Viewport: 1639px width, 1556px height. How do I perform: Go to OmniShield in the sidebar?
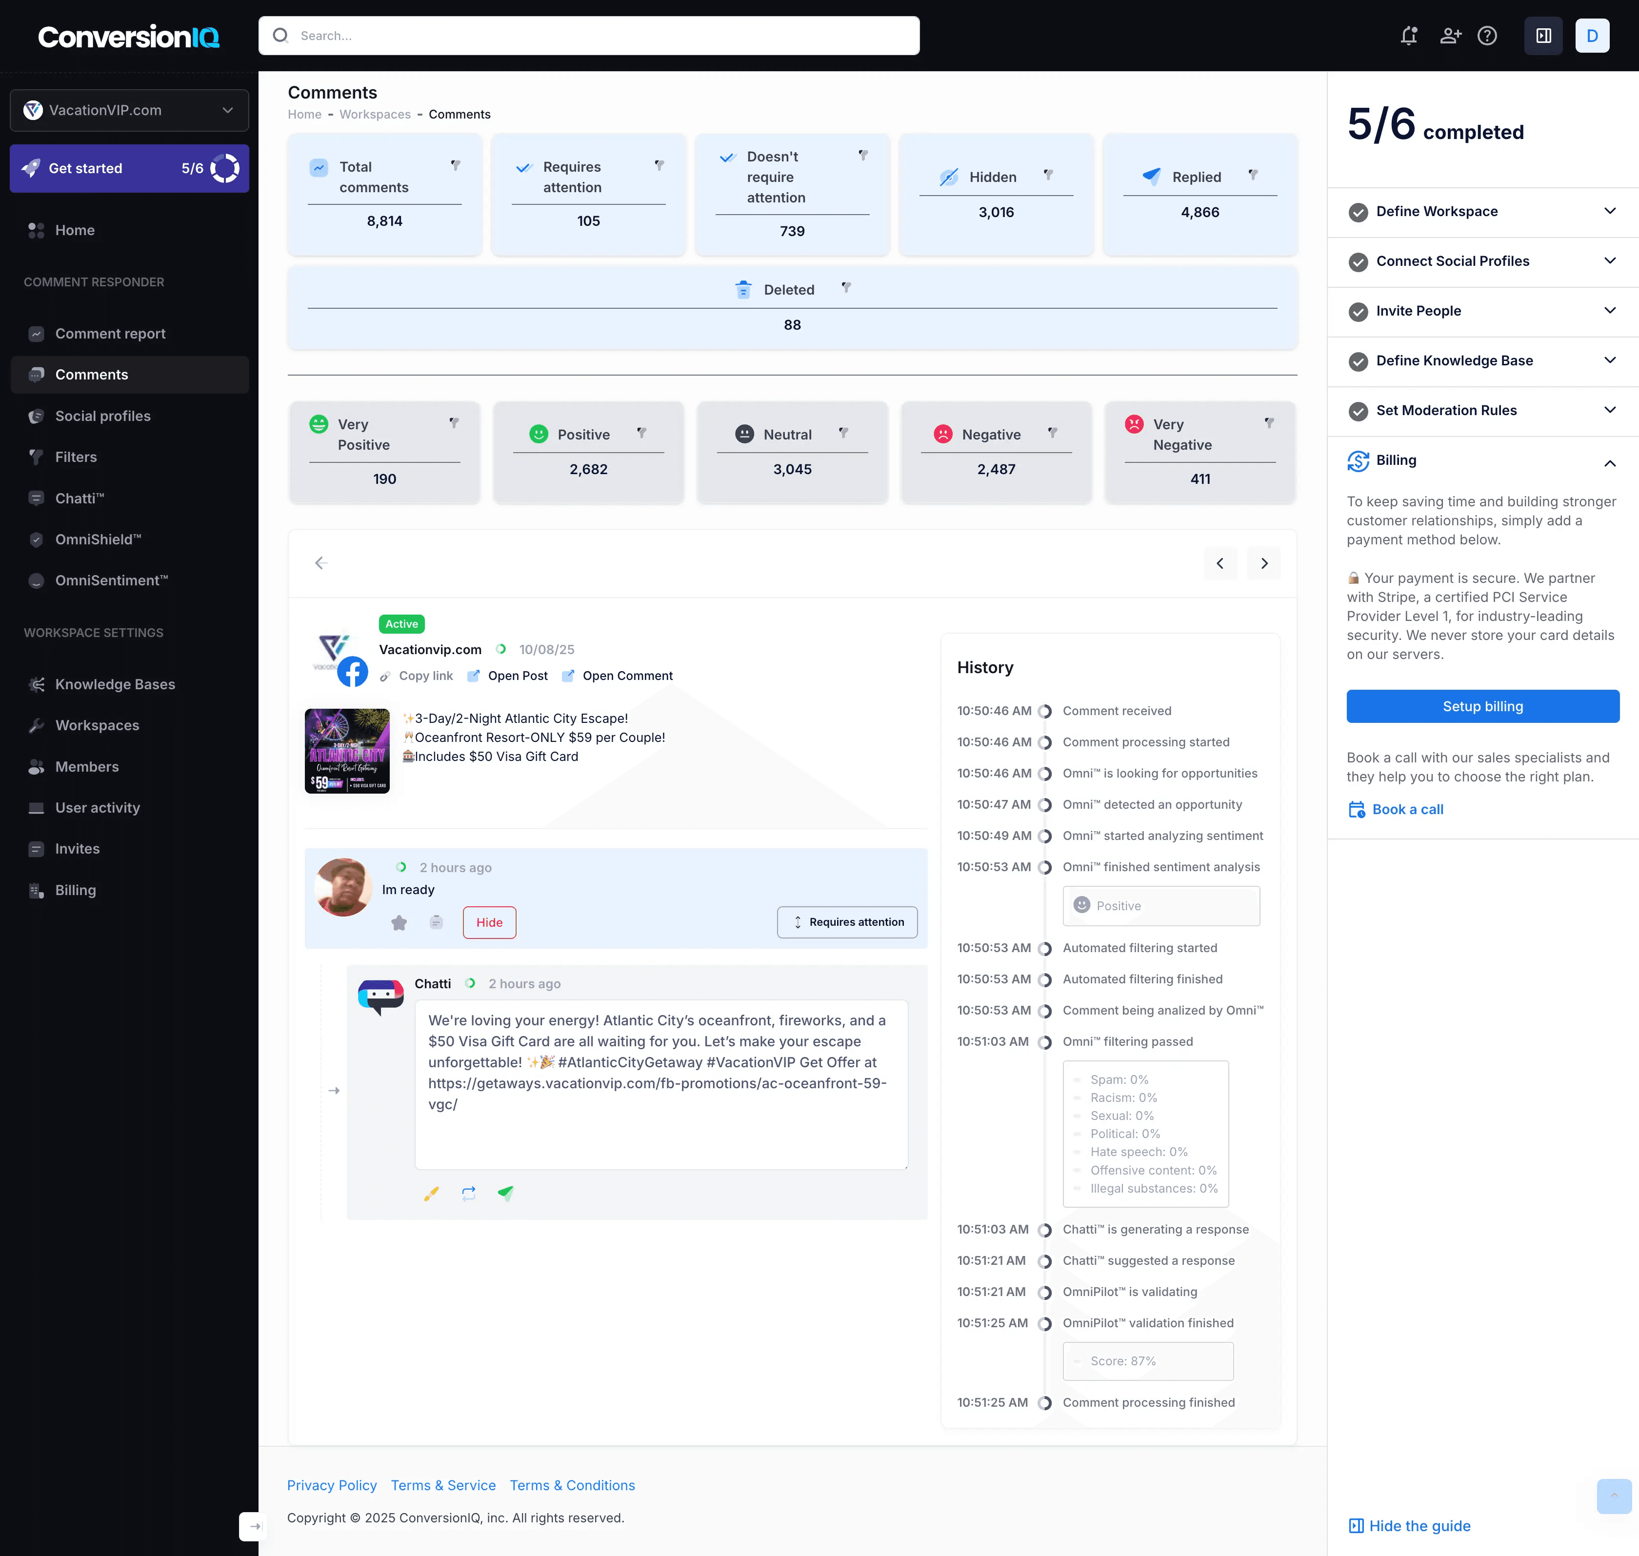[98, 539]
